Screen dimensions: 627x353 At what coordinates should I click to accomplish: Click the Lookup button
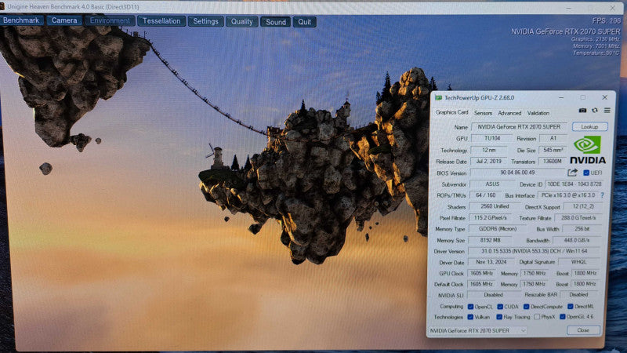click(589, 127)
